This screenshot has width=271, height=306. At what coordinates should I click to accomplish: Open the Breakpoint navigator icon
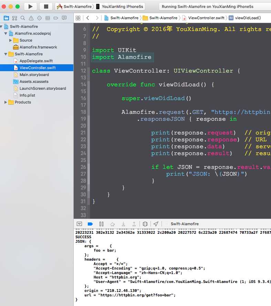pyautogui.click(x=56, y=18)
